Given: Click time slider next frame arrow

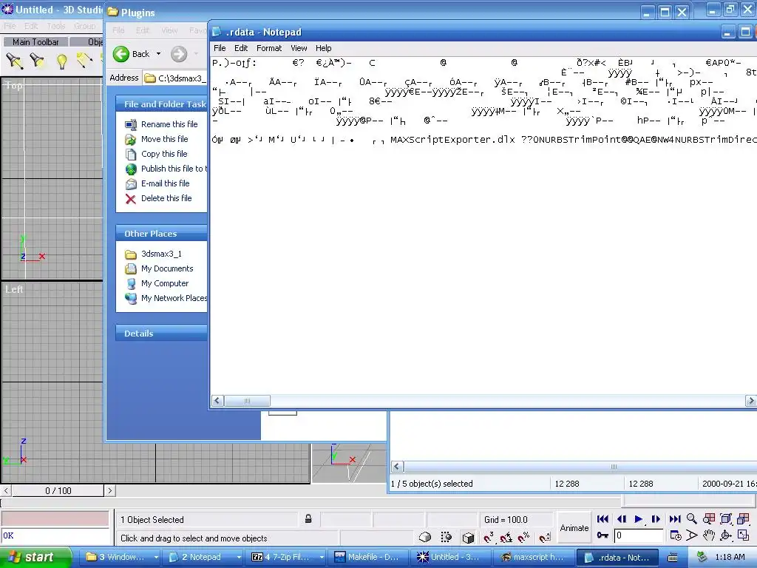Looking at the screenshot, I should pos(110,491).
